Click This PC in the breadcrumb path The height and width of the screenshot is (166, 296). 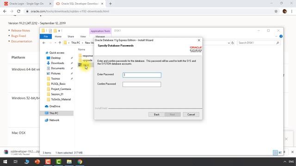[x=75, y=43]
